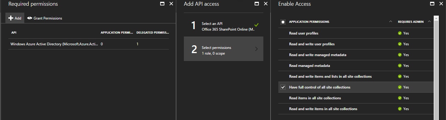
Task: Select Read and write managed metadata permission
Action: 356,55
